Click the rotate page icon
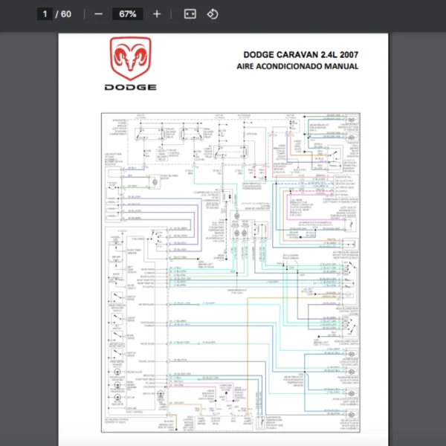The height and width of the screenshot is (446, 446). click(213, 14)
